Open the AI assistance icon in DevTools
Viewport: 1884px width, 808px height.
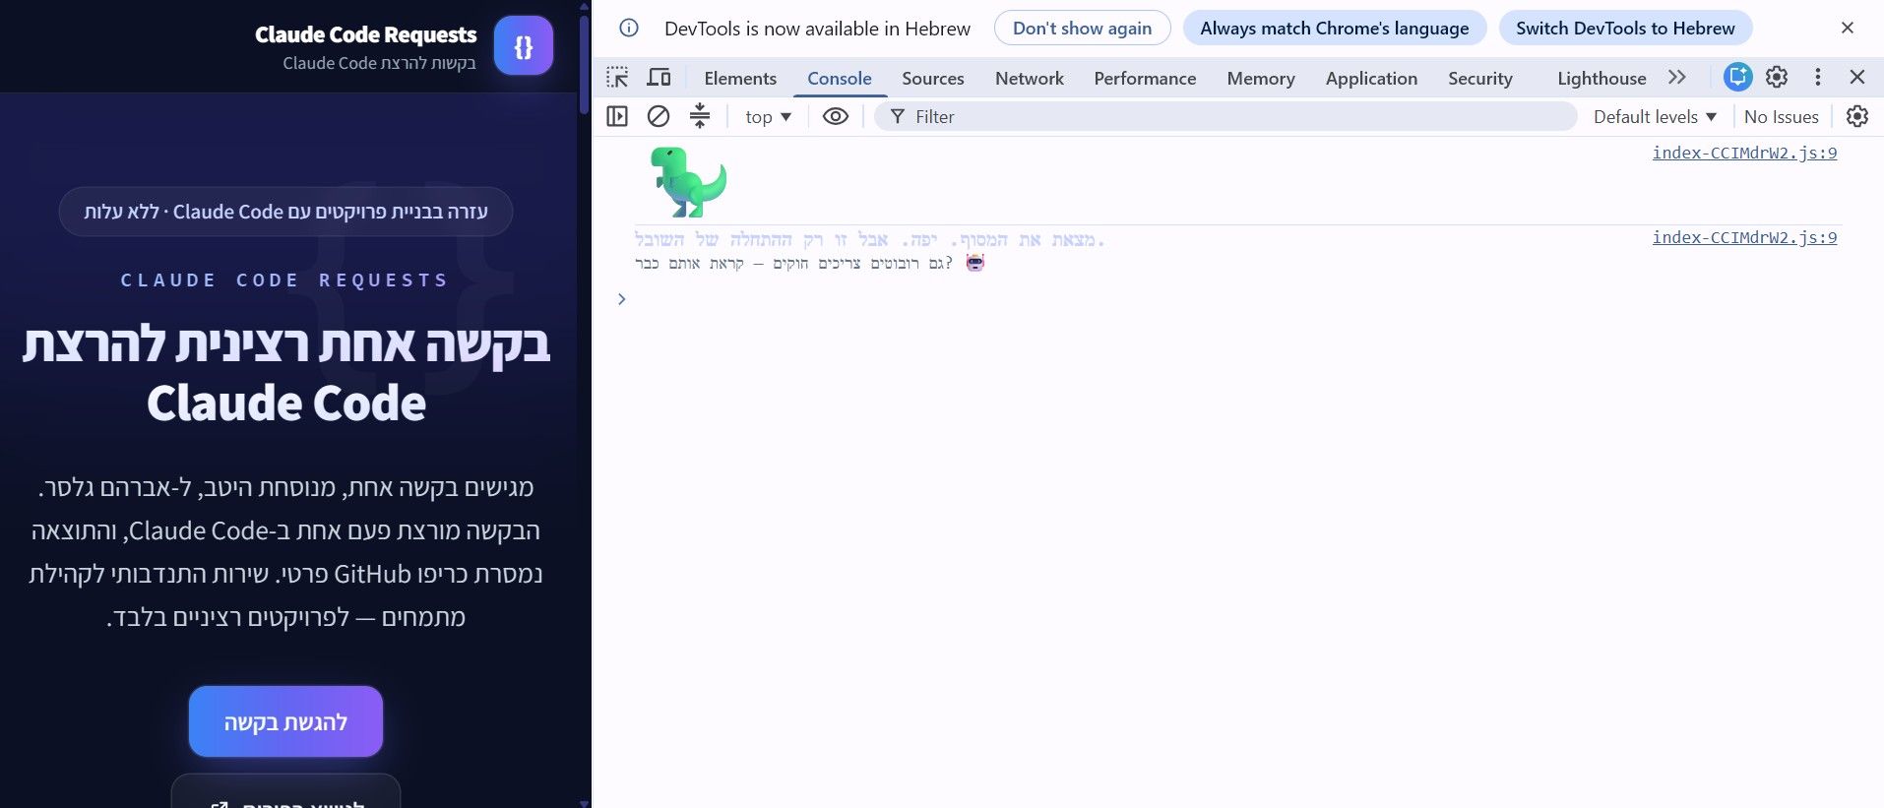coord(1738,77)
